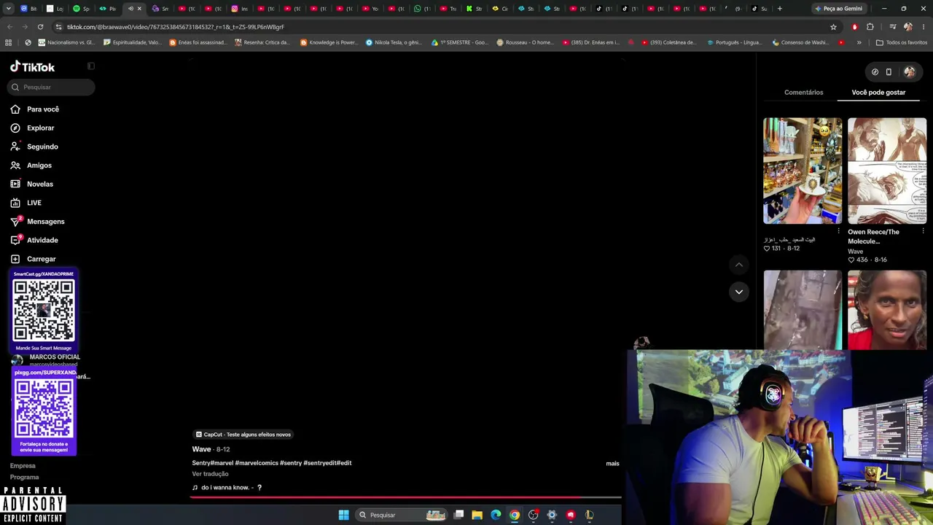Open the TikTok profile avatar
The image size is (933, 525).
[910, 71]
